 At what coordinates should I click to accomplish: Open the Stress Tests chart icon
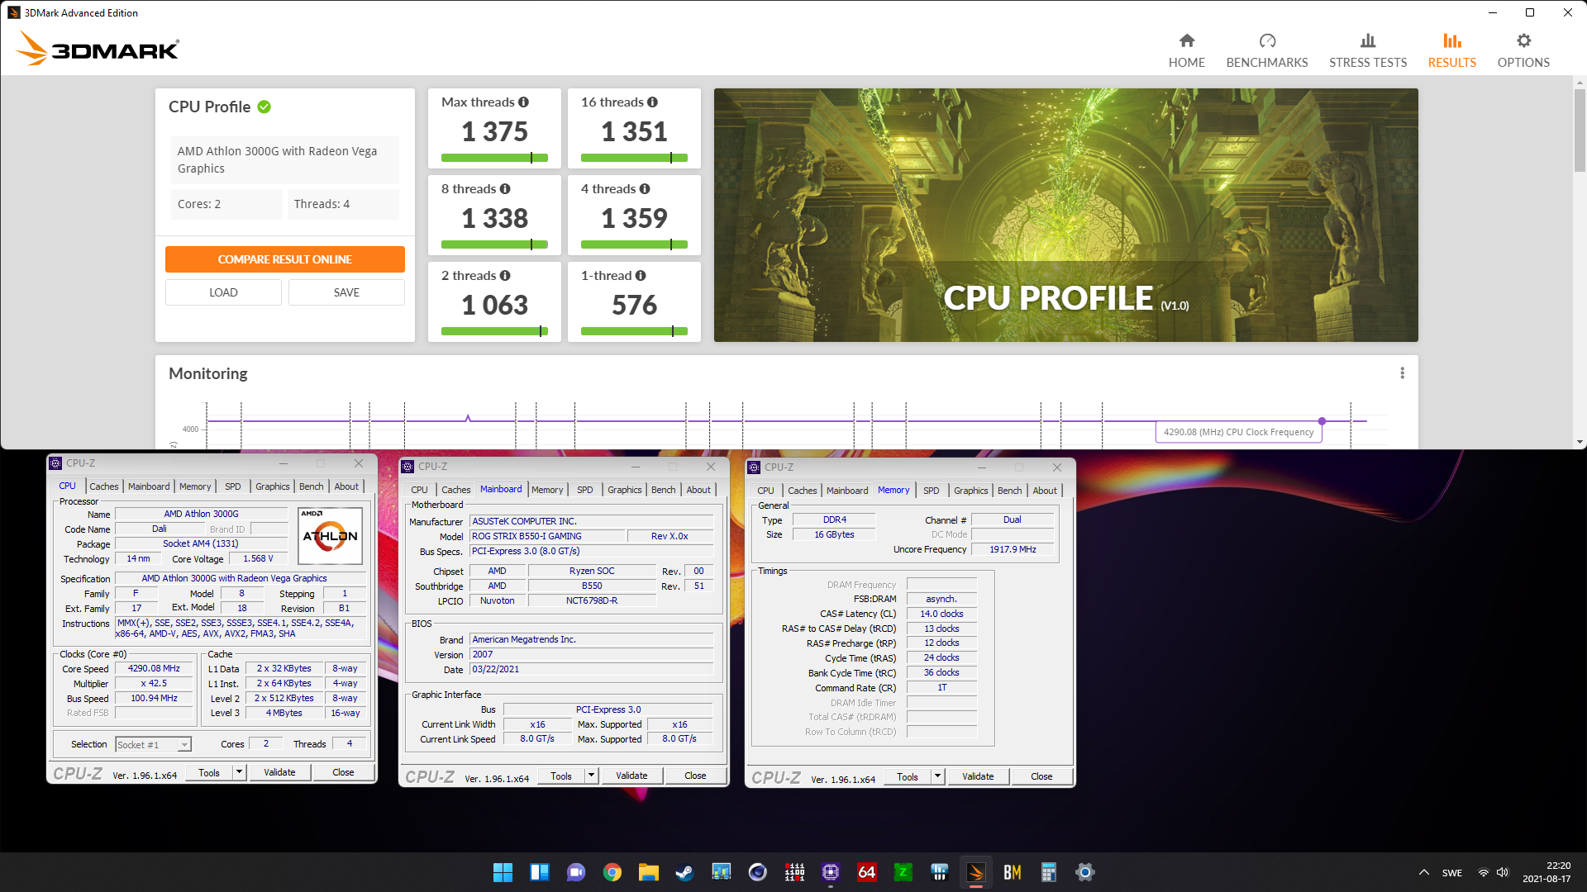coord(1368,40)
